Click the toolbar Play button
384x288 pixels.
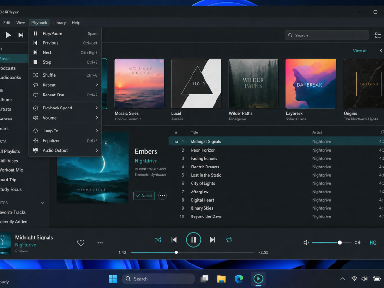pyautogui.click(x=8, y=35)
